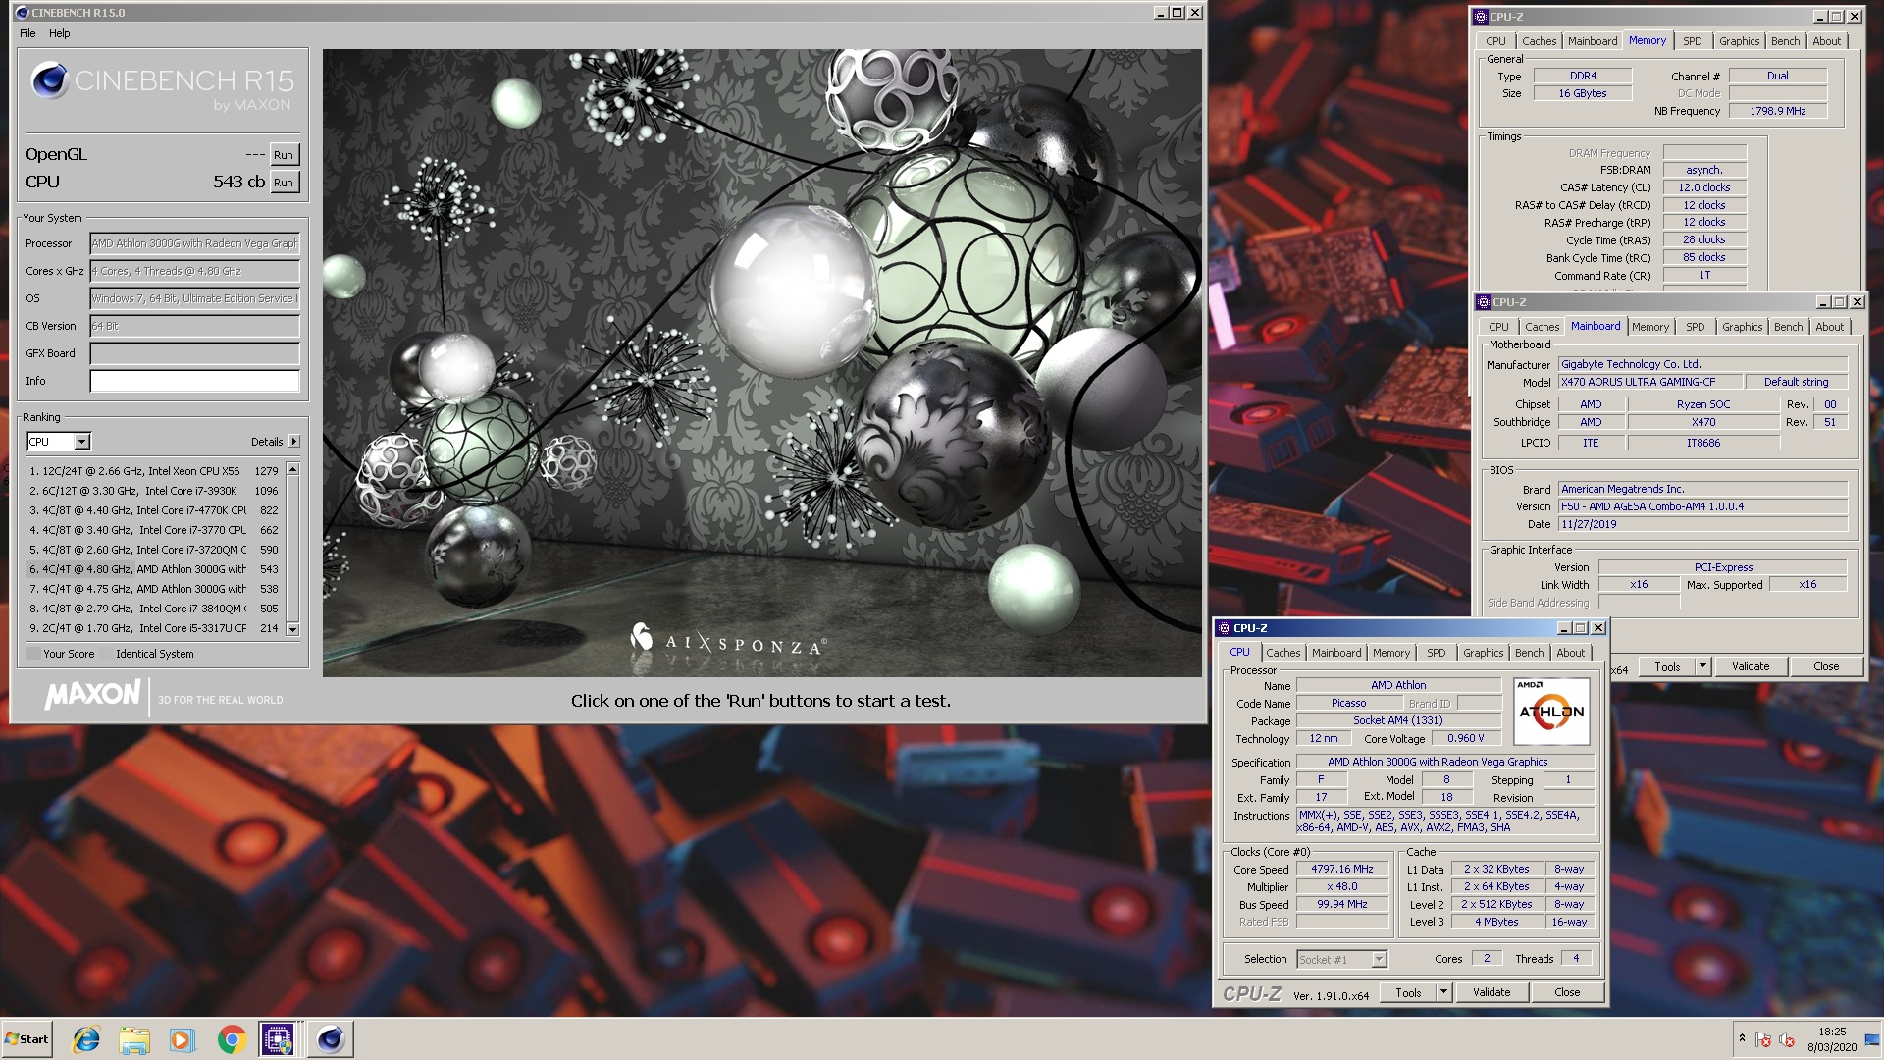
Task: Launch Windows Media Player from taskbar
Action: click(x=183, y=1038)
